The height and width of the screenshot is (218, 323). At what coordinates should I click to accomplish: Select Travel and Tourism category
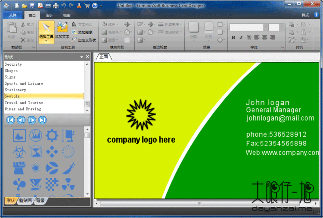pos(24,103)
